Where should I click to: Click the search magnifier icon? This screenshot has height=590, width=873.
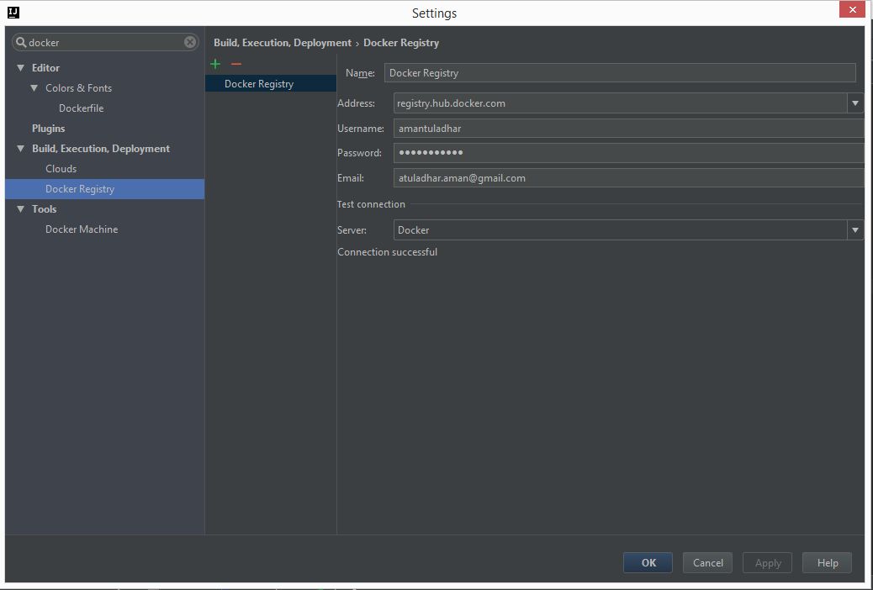point(21,42)
